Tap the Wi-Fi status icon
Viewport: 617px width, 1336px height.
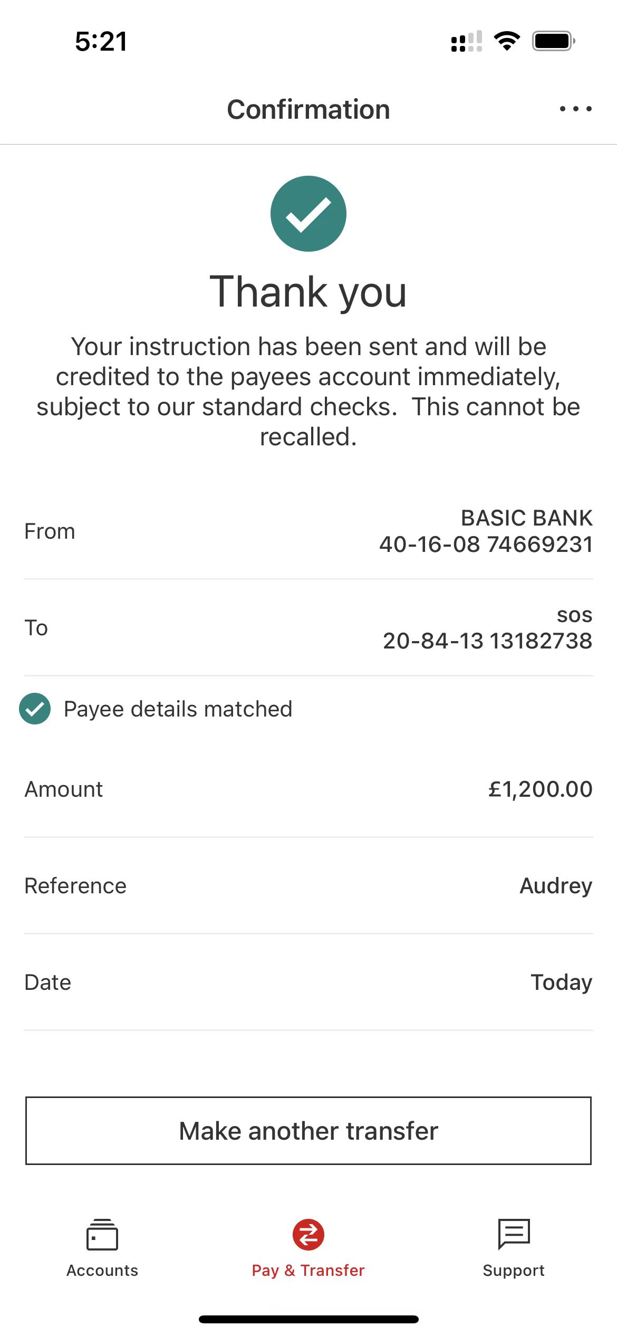pyautogui.click(x=507, y=41)
